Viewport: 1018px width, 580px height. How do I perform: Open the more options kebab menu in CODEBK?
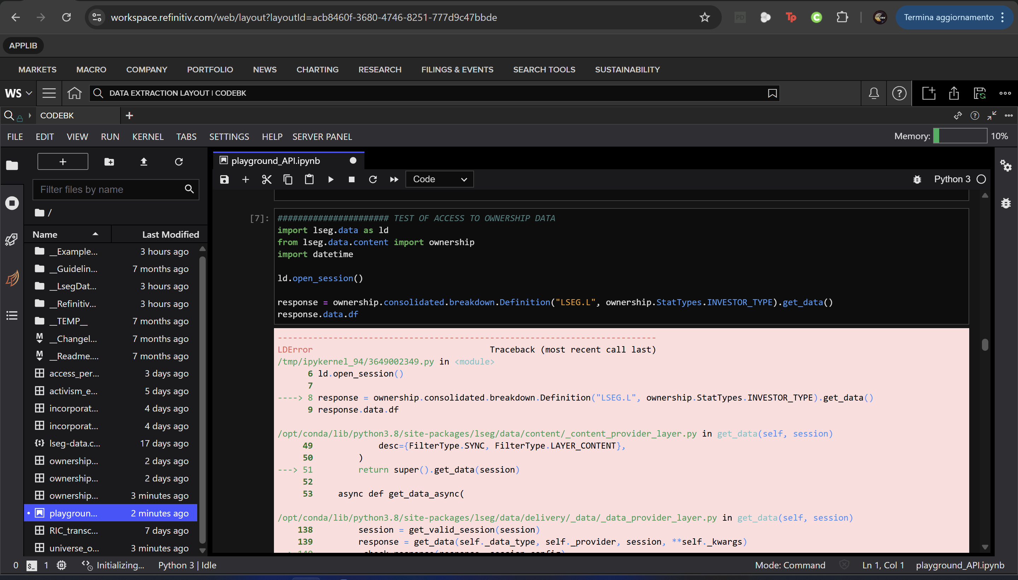click(1009, 116)
